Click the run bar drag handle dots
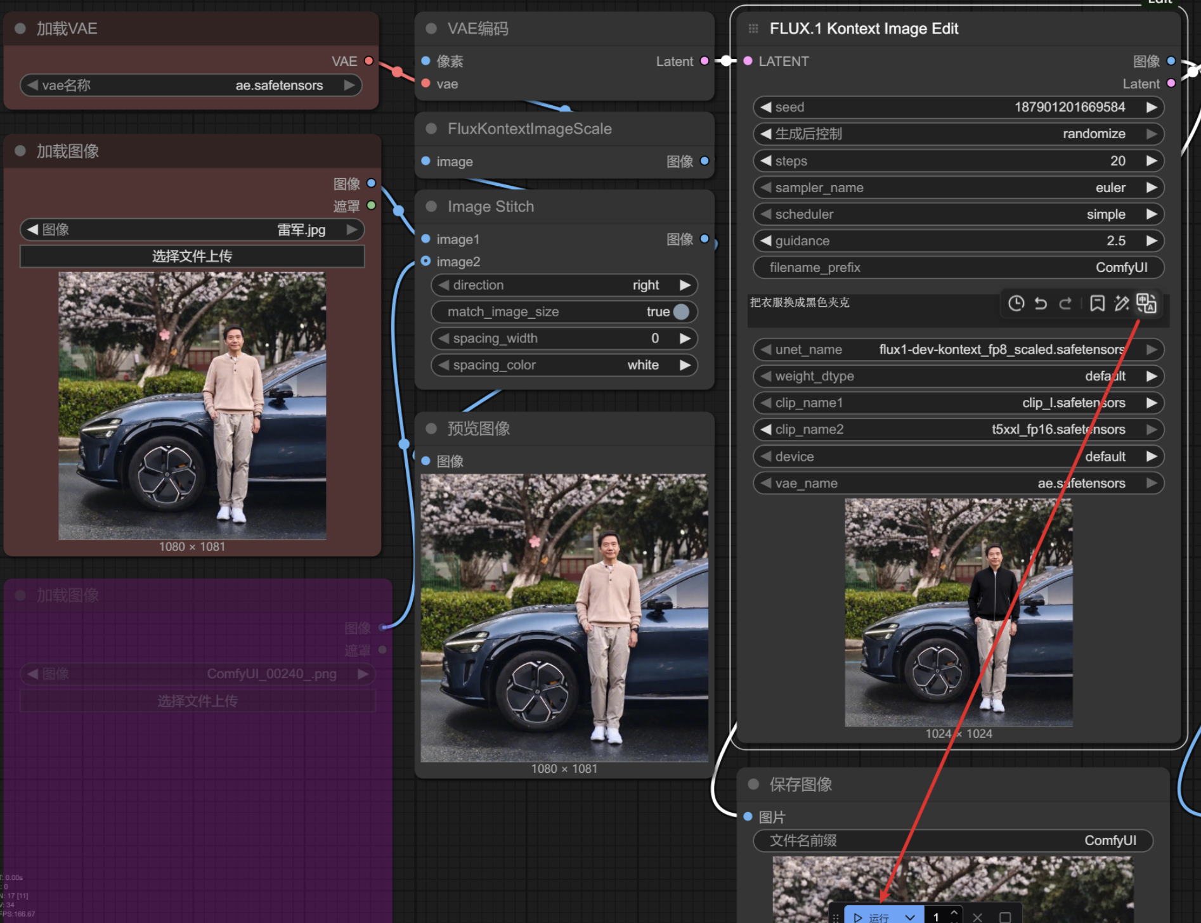1201x923 pixels. tap(835, 917)
